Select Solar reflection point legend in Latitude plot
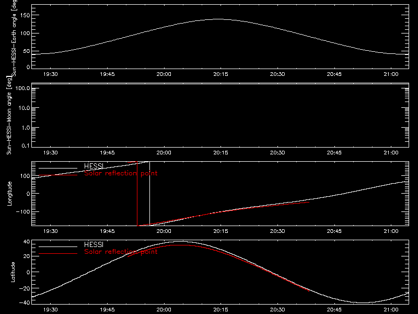 121,252
